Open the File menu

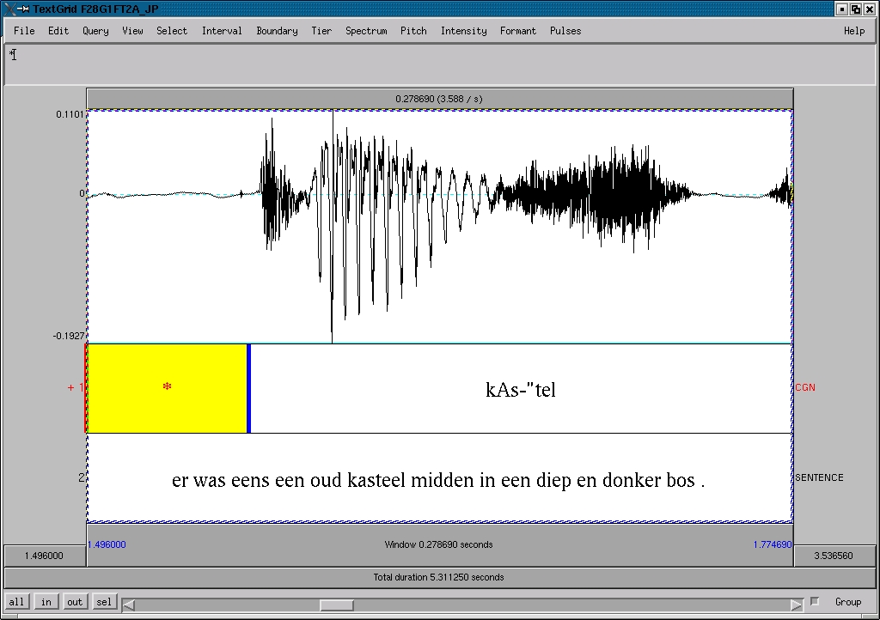point(24,31)
